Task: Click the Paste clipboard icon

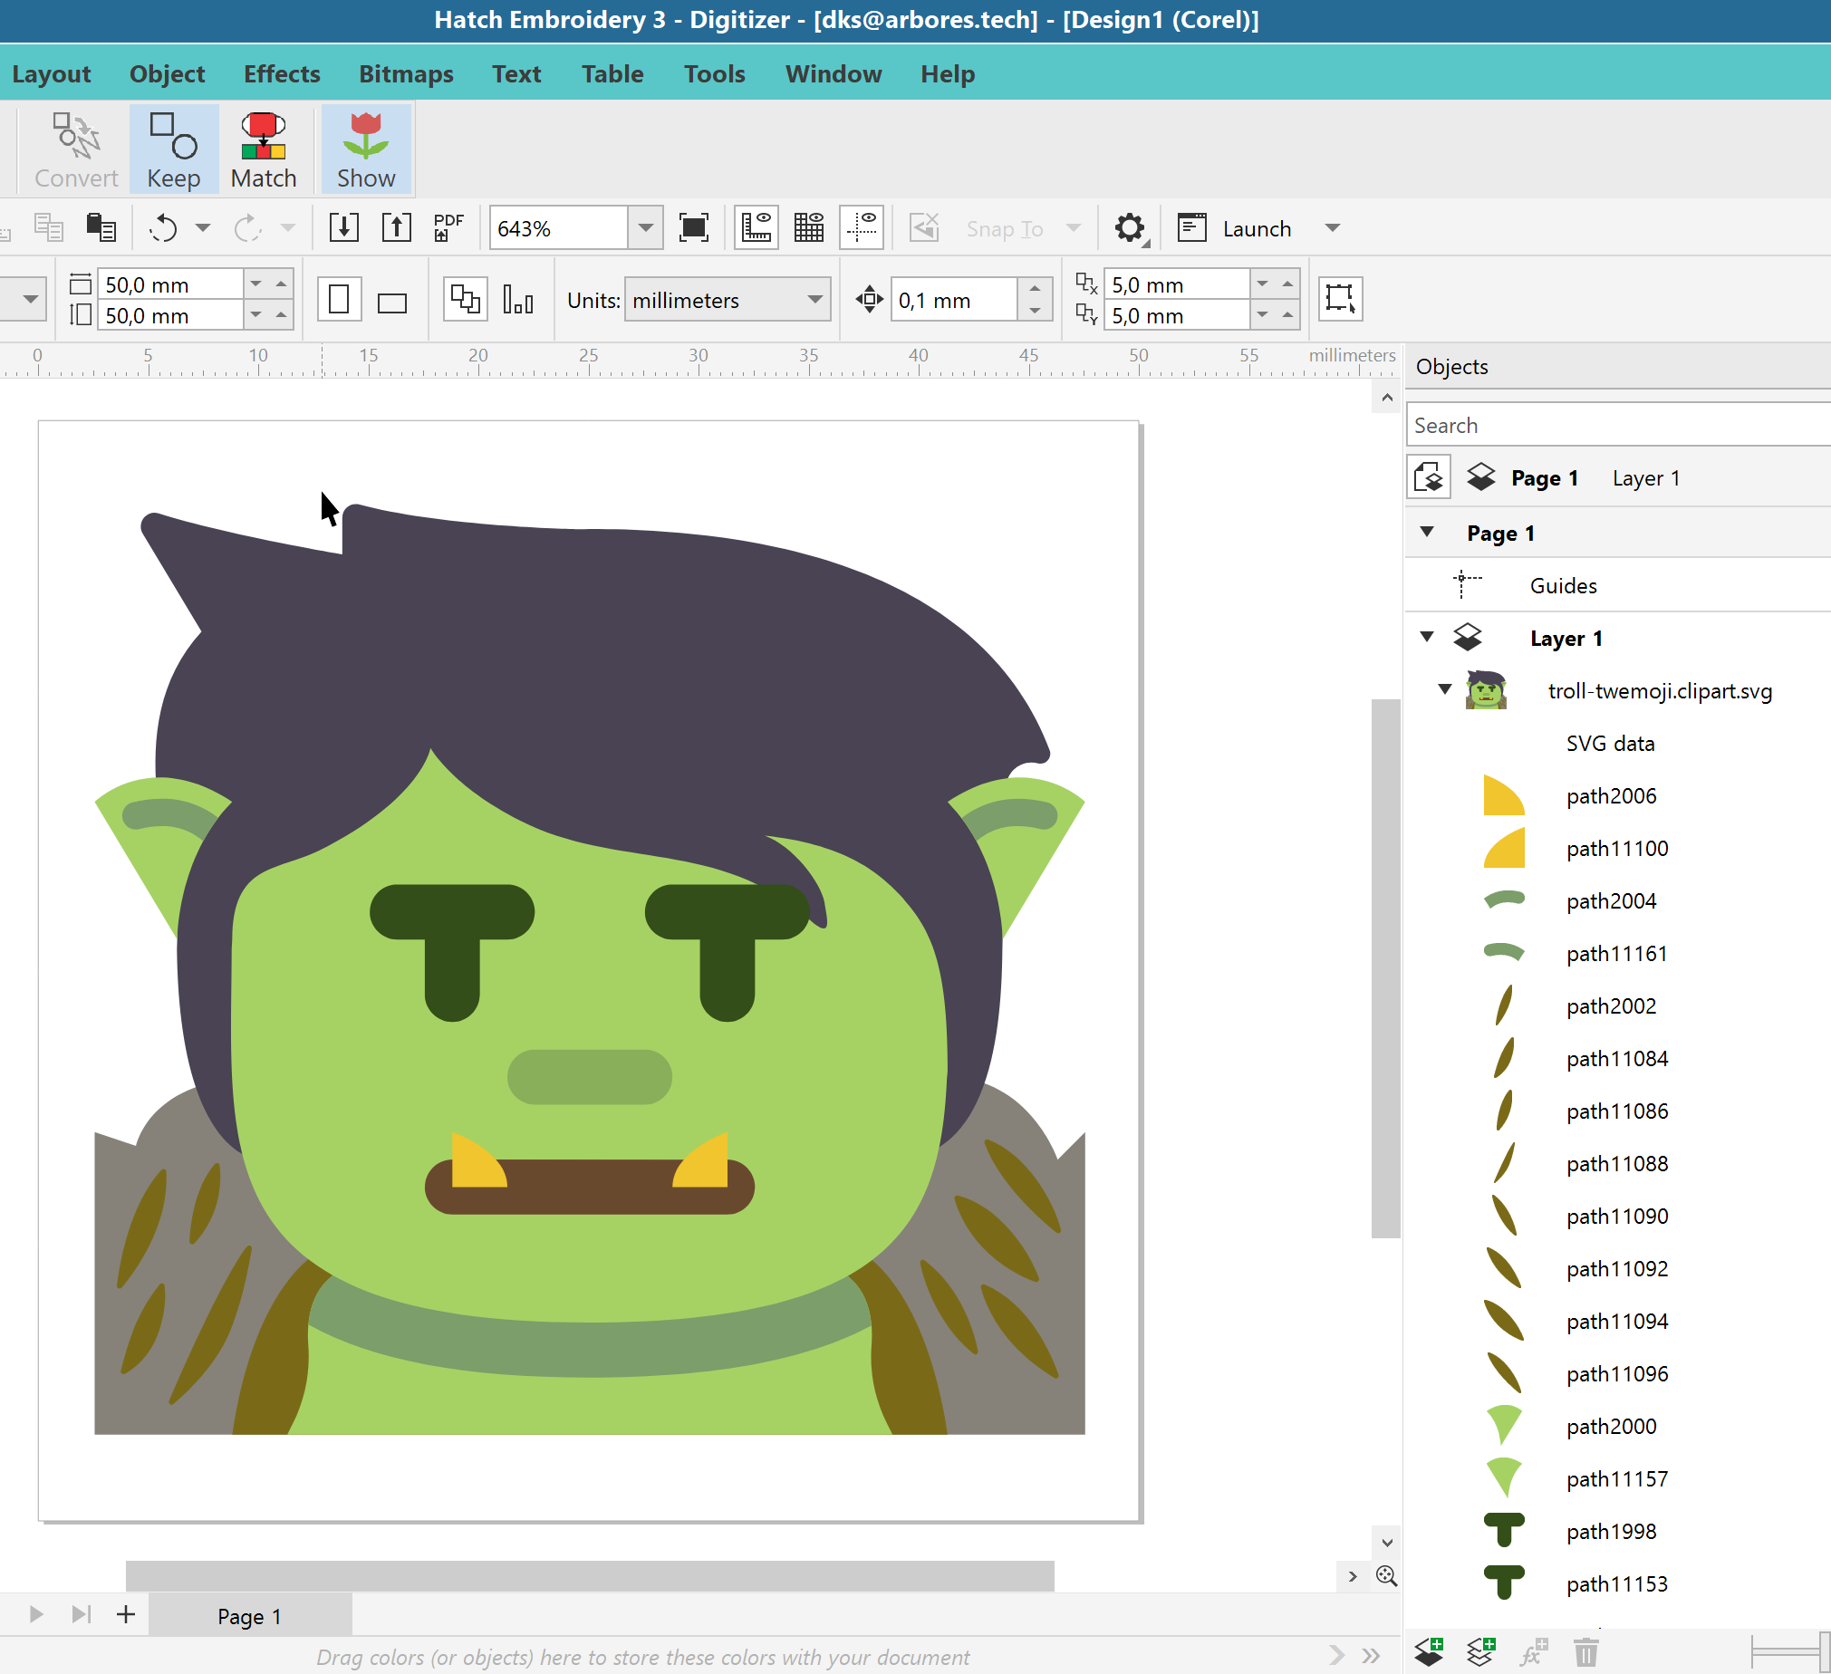Action: click(101, 228)
